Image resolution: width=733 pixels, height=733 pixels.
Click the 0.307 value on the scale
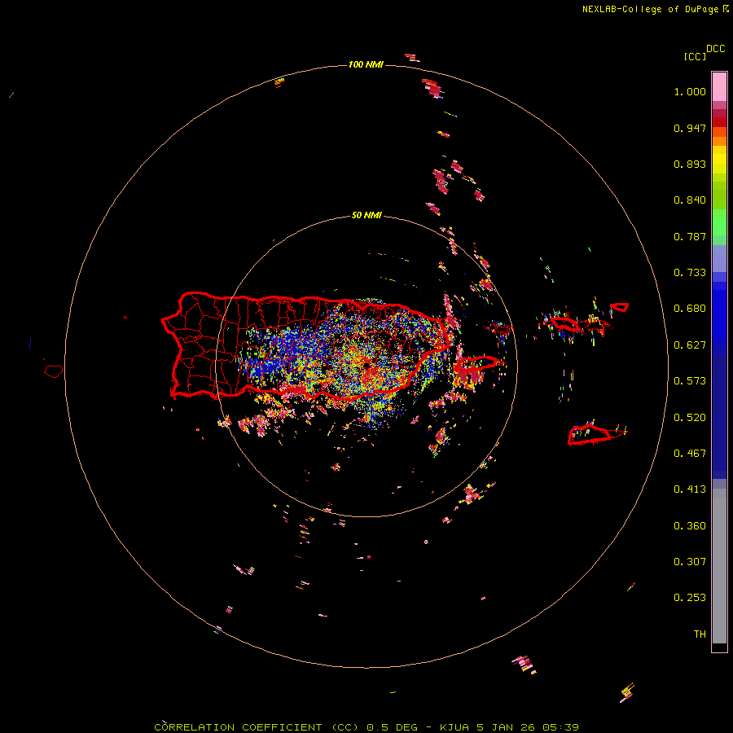tap(690, 562)
